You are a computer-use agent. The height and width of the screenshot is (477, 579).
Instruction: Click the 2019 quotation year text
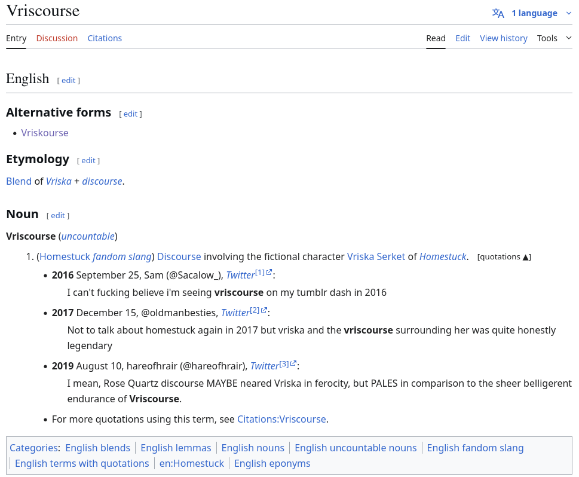coord(63,366)
